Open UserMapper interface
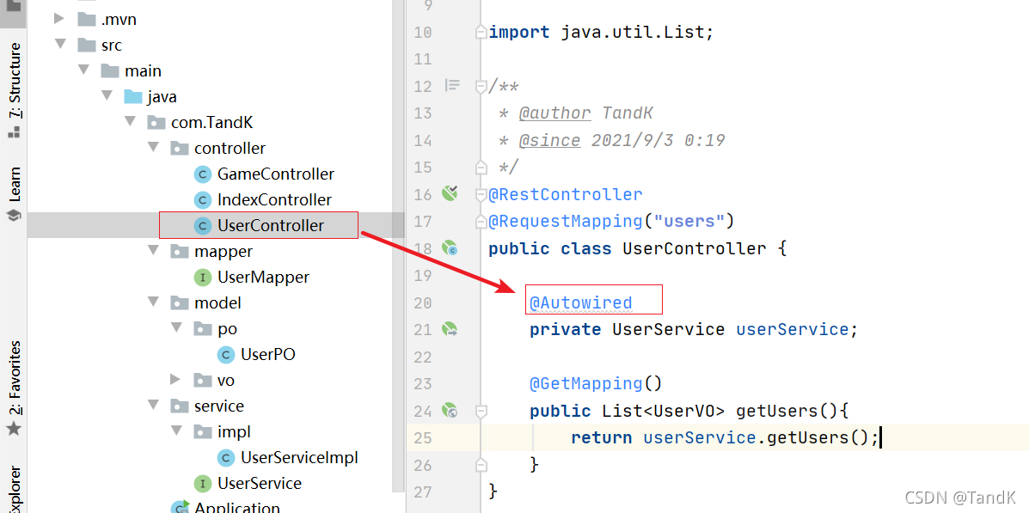This screenshot has height=513, width=1029. pyautogui.click(x=263, y=277)
